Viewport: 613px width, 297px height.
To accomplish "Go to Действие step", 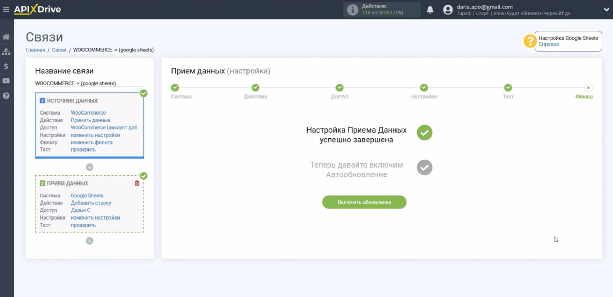I will [255, 88].
